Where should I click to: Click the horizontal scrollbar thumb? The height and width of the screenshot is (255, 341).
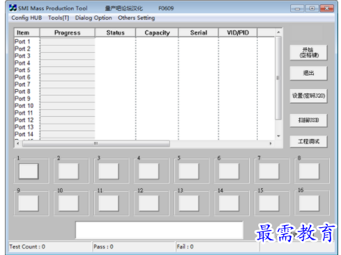(x=96, y=144)
